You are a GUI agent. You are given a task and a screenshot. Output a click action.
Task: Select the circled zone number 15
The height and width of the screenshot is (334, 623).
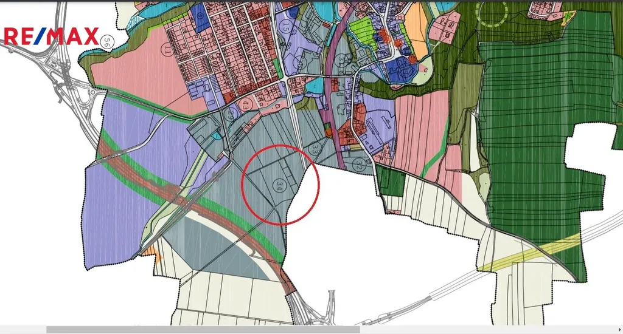[x=285, y=26]
